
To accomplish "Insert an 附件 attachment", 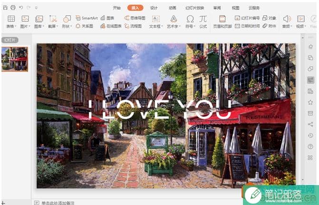I will pyautogui.click(x=269, y=26).
